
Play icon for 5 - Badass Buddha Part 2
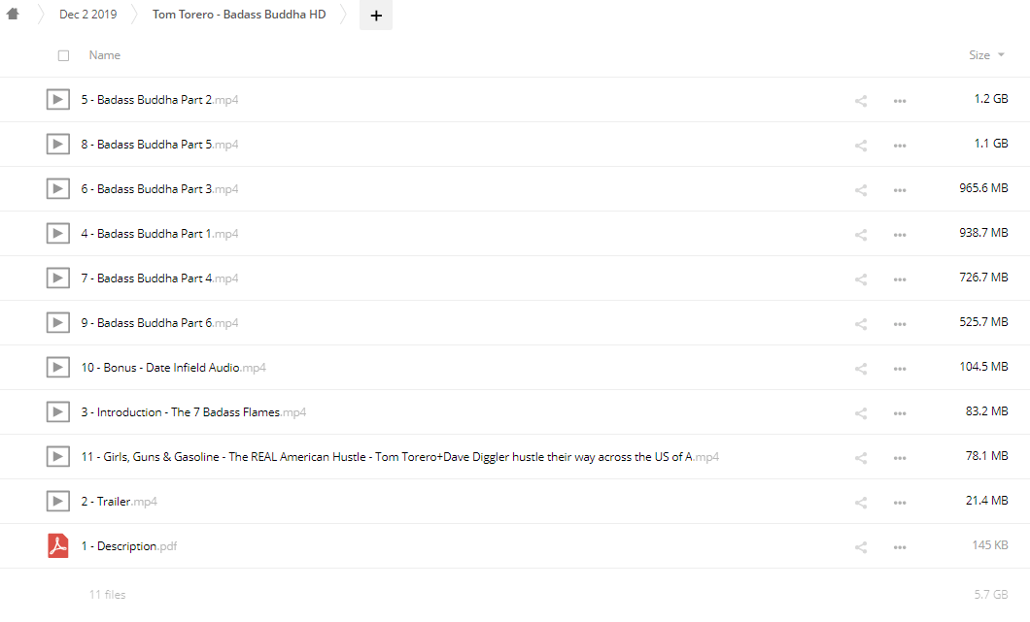coord(57,100)
